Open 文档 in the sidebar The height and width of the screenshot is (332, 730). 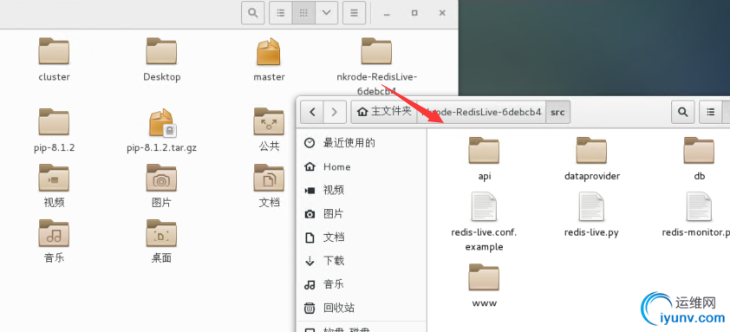(362, 238)
